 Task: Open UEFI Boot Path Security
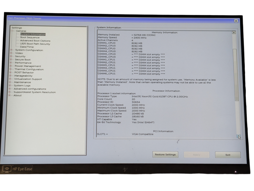pos(35,44)
